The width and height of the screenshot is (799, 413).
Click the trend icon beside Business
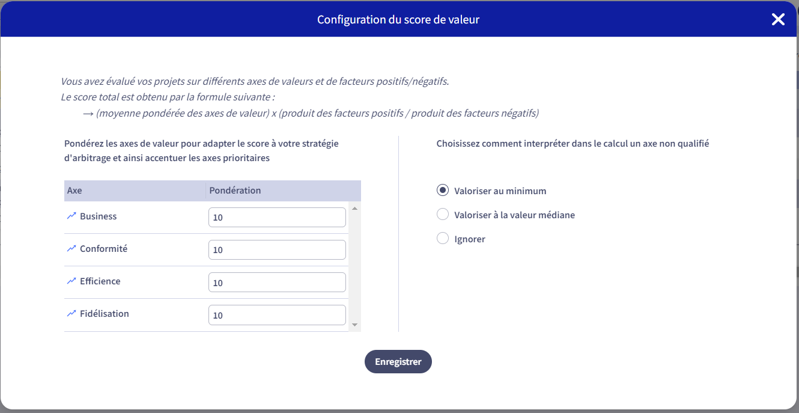pyautogui.click(x=71, y=216)
